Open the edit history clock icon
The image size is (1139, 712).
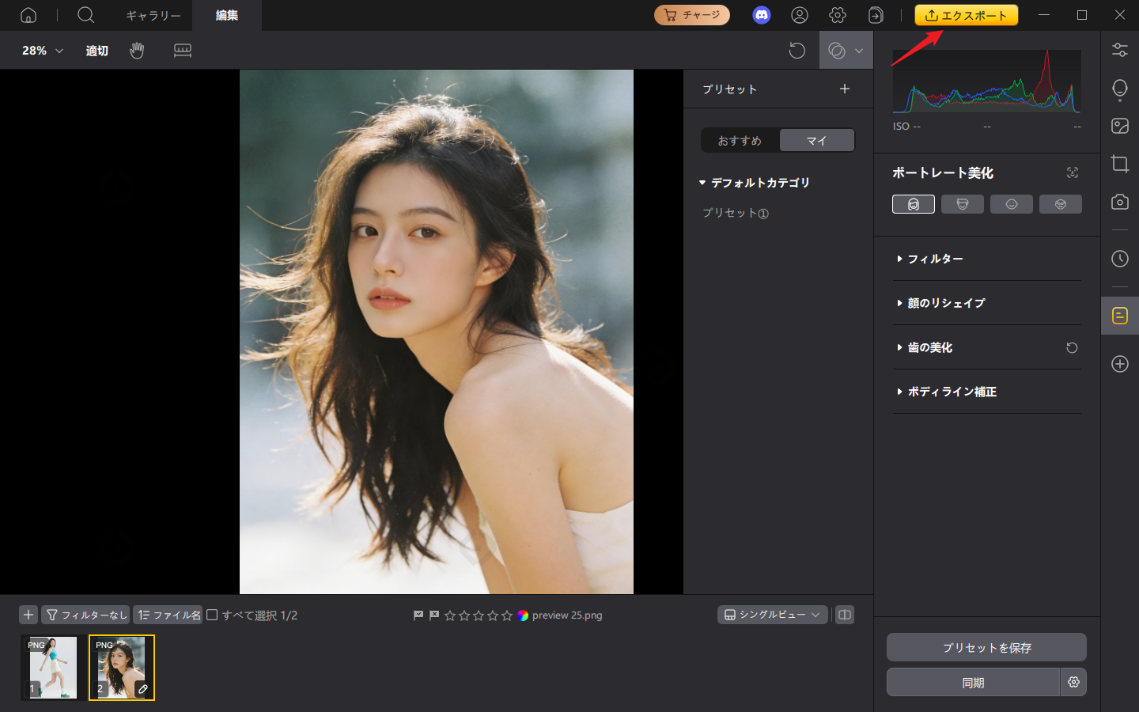point(1119,259)
